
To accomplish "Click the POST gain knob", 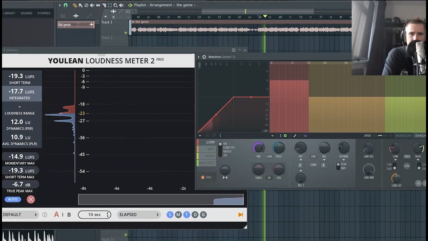I will pyautogui.click(x=279, y=148).
